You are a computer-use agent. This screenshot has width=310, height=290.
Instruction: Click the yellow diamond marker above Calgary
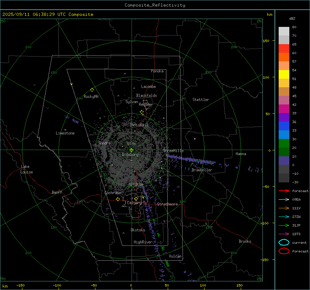136,199
